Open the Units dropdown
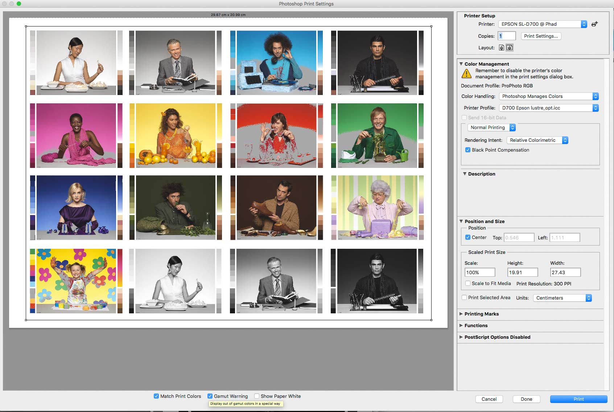614x412 pixels. [x=563, y=298]
